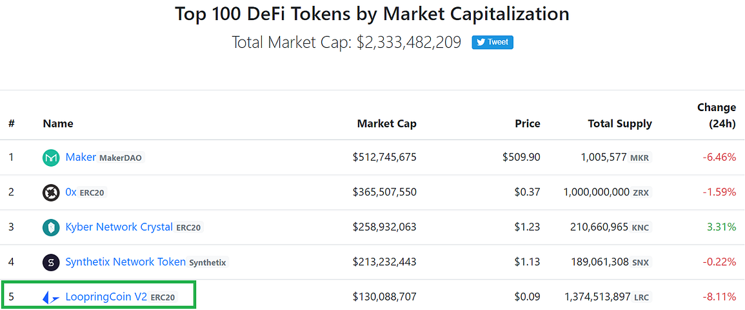Screen dimensions: 745x310
Task: Click the Synthetix token logo icon
Action: tap(51, 262)
